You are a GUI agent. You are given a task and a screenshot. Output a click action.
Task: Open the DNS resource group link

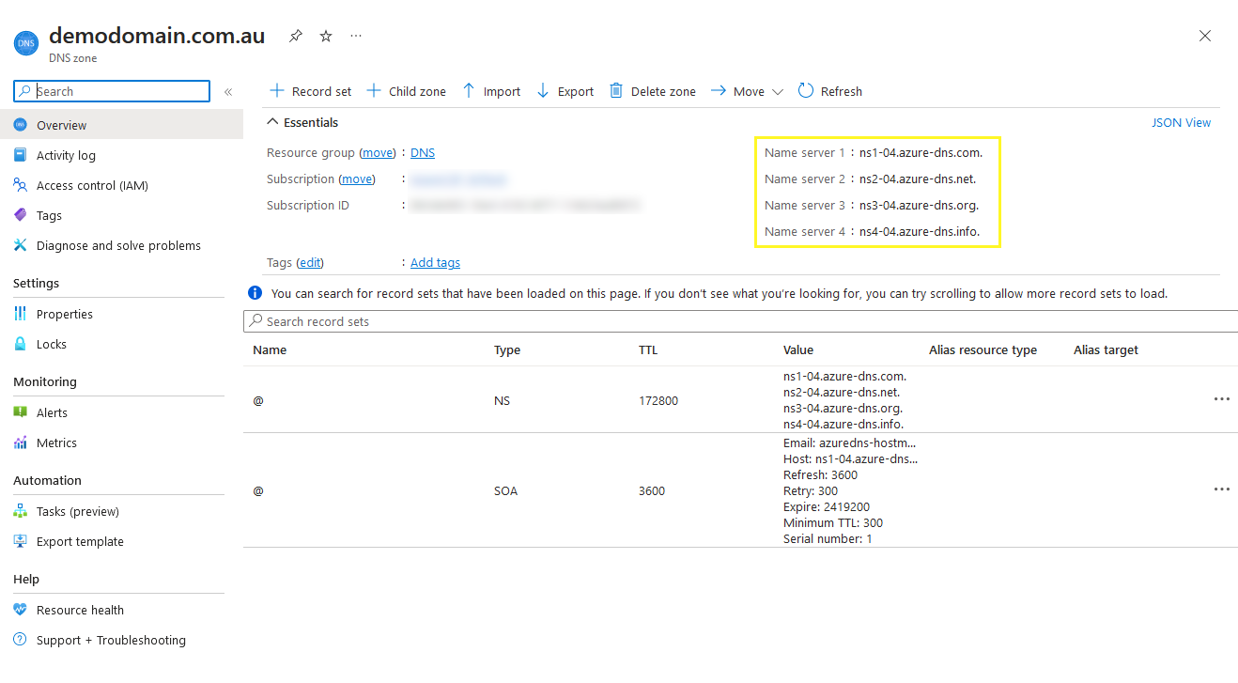coord(423,152)
